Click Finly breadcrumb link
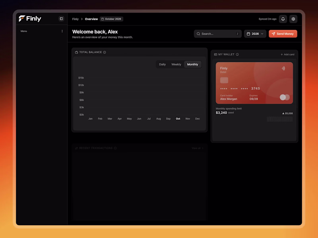 75,19
